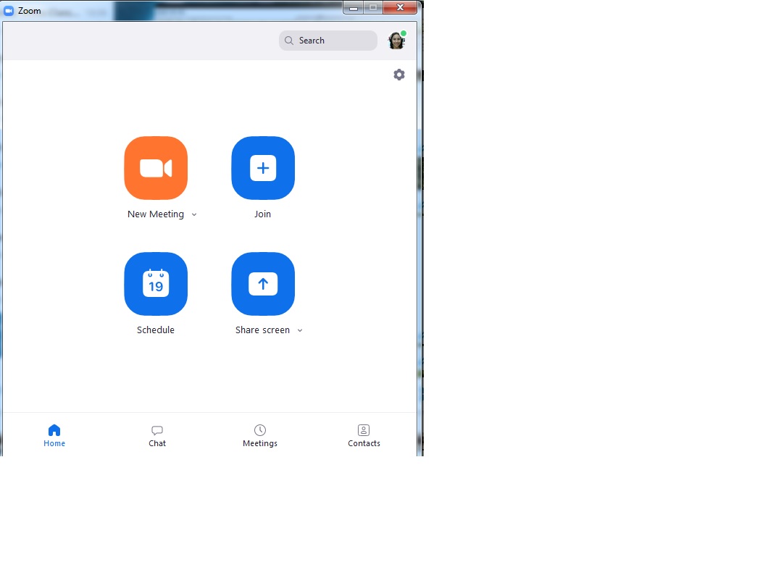Click the Zoom logo in title bar
The width and height of the screenshot is (760, 570).
click(8, 10)
